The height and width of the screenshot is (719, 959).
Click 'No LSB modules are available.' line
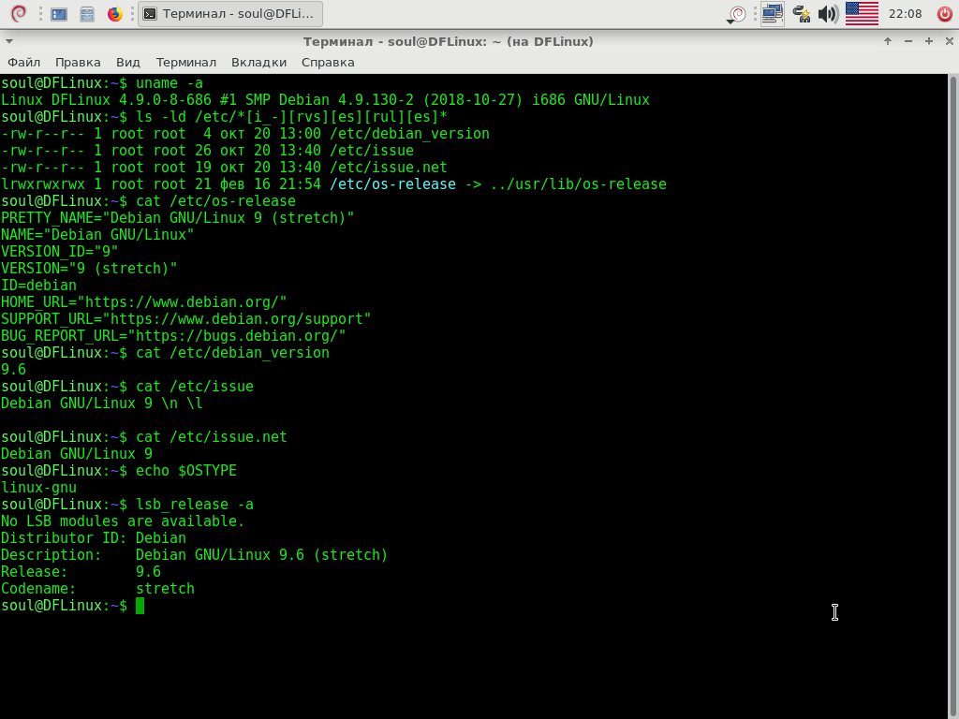click(123, 521)
